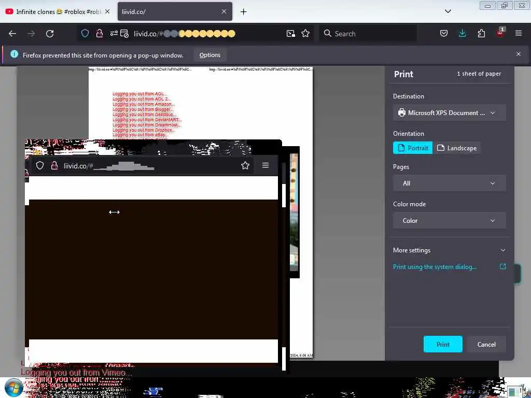Reload the page with the refresh icon
Image resolution: width=531 pixels, height=398 pixels.
click(x=50, y=34)
